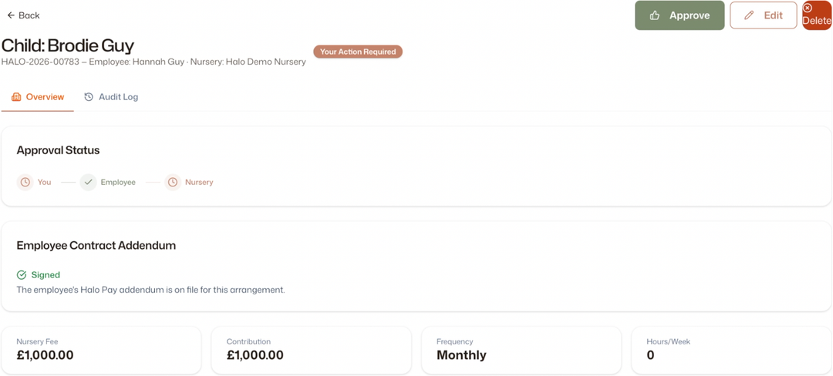Delete this arrangement
The height and width of the screenshot is (376, 833).
[x=817, y=15]
